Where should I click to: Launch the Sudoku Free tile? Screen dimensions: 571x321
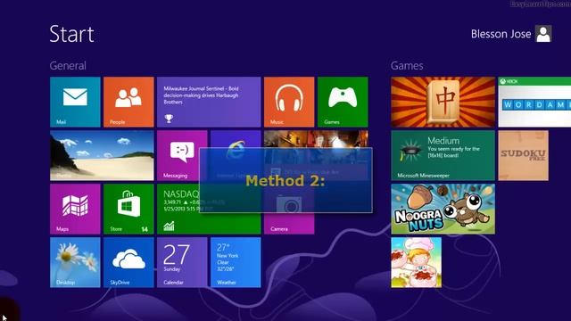coord(524,155)
